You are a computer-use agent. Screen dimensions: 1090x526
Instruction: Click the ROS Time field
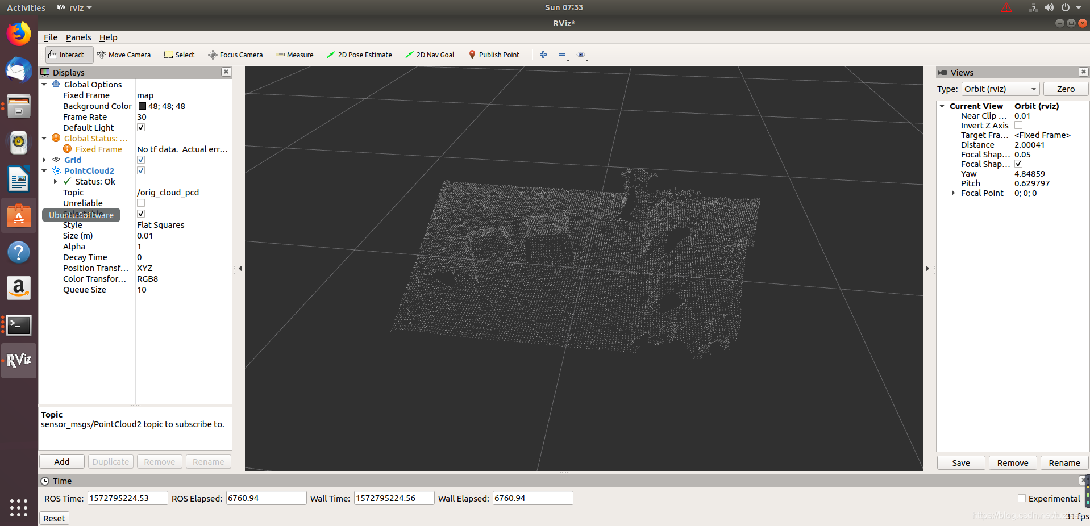pyautogui.click(x=127, y=498)
